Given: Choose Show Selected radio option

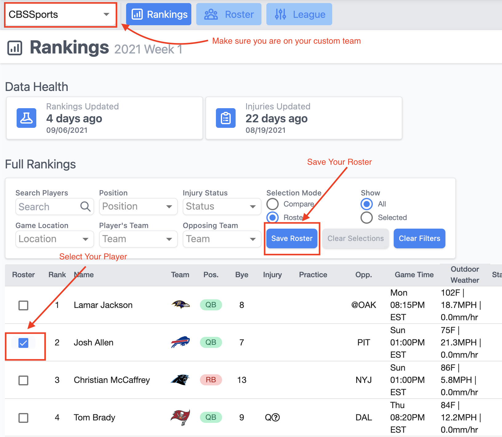Looking at the screenshot, I should [x=367, y=218].
